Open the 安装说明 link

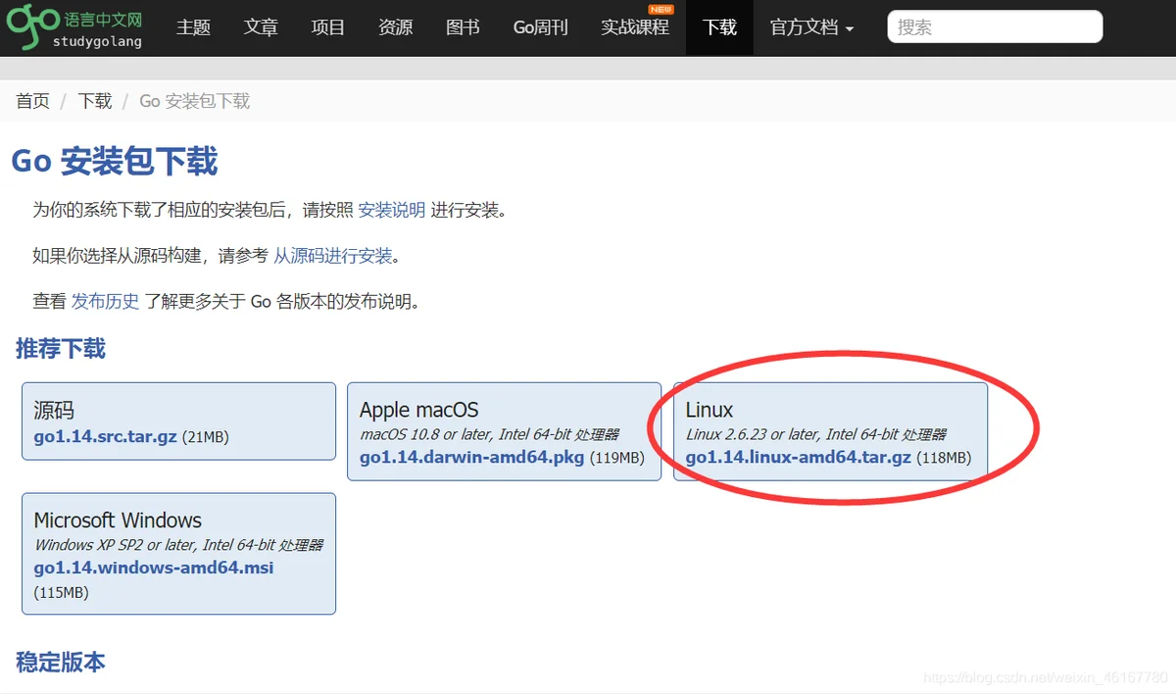[x=392, y=210]
